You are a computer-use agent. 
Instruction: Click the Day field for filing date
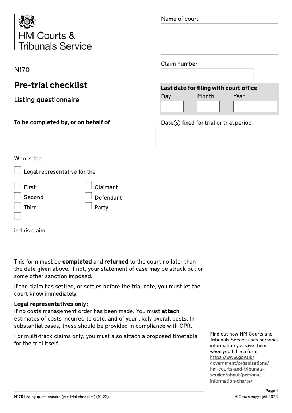[x=172, y=106]
